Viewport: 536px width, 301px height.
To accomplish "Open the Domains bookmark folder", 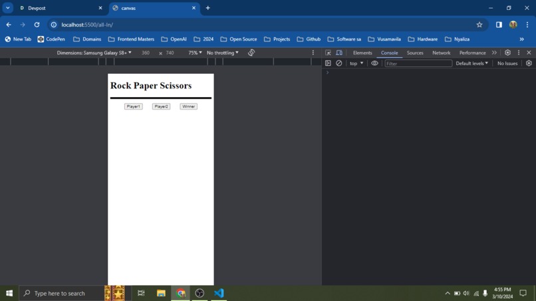I will pos(87,39).
